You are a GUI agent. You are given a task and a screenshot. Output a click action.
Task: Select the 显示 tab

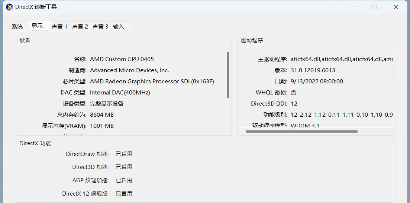pos(38,26)
